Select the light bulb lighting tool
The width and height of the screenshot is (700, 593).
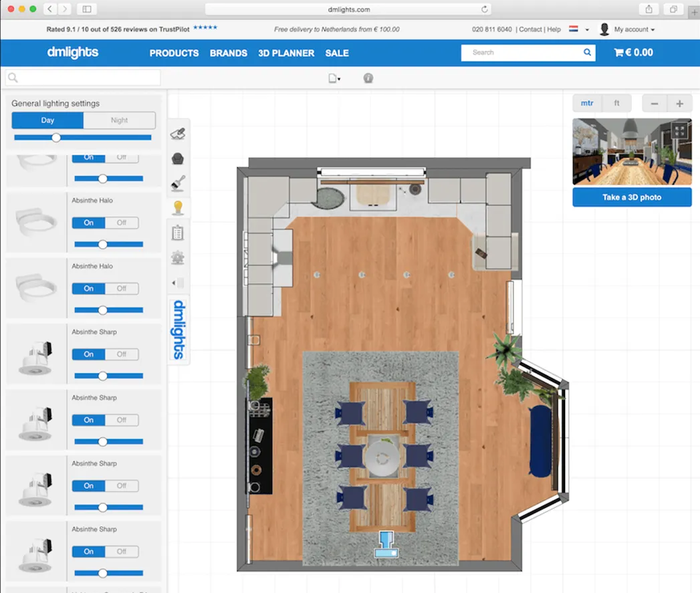tap(178, 208)
